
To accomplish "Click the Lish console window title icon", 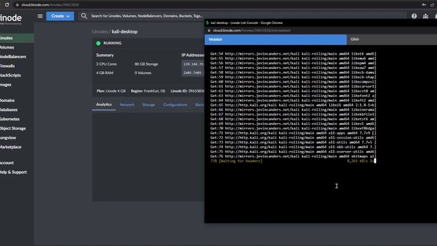I will [x=208, y=23].
